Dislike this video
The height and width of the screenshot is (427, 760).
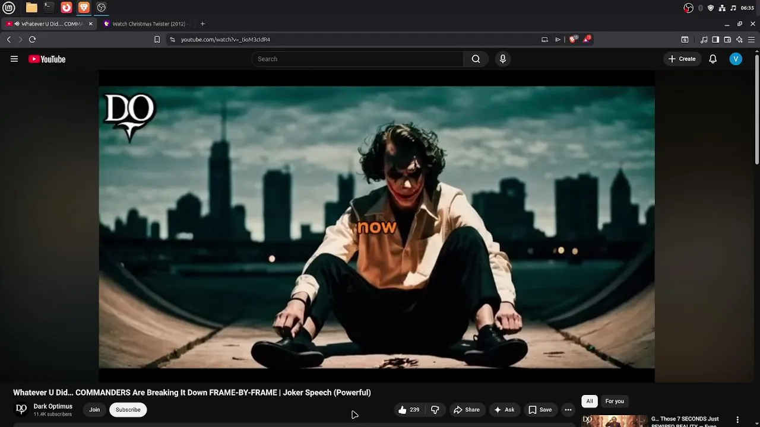(x=435, y=410)
